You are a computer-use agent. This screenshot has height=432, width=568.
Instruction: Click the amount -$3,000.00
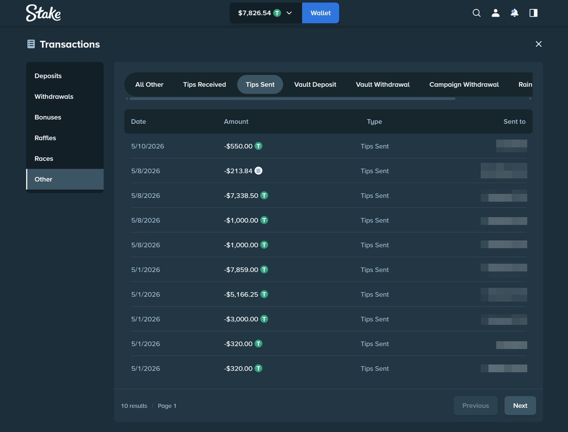[x=241, y=319]
